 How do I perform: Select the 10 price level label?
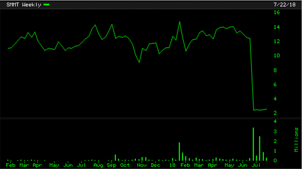[277, 56]
